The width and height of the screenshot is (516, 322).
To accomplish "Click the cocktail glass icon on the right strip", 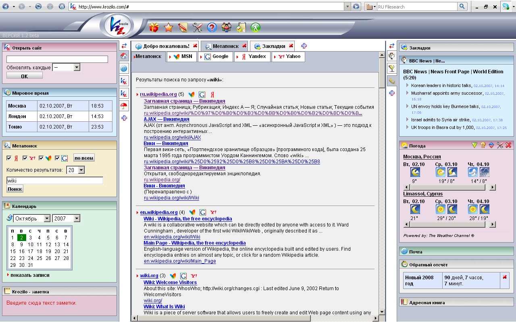I will [x=391, y=69].
